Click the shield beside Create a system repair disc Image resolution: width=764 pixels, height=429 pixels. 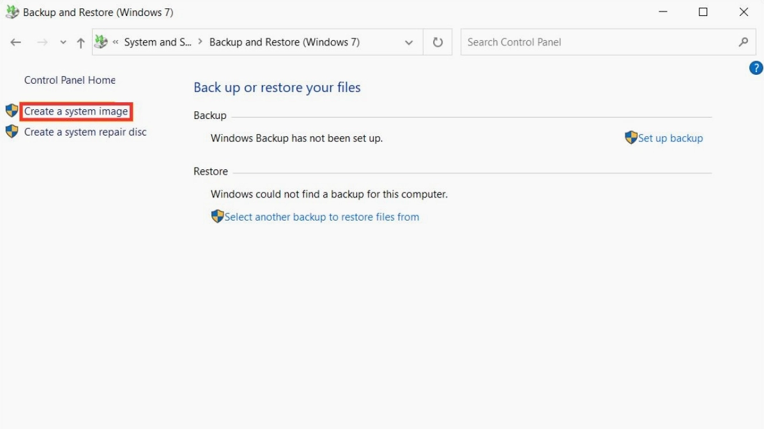(x=12, y=132)
